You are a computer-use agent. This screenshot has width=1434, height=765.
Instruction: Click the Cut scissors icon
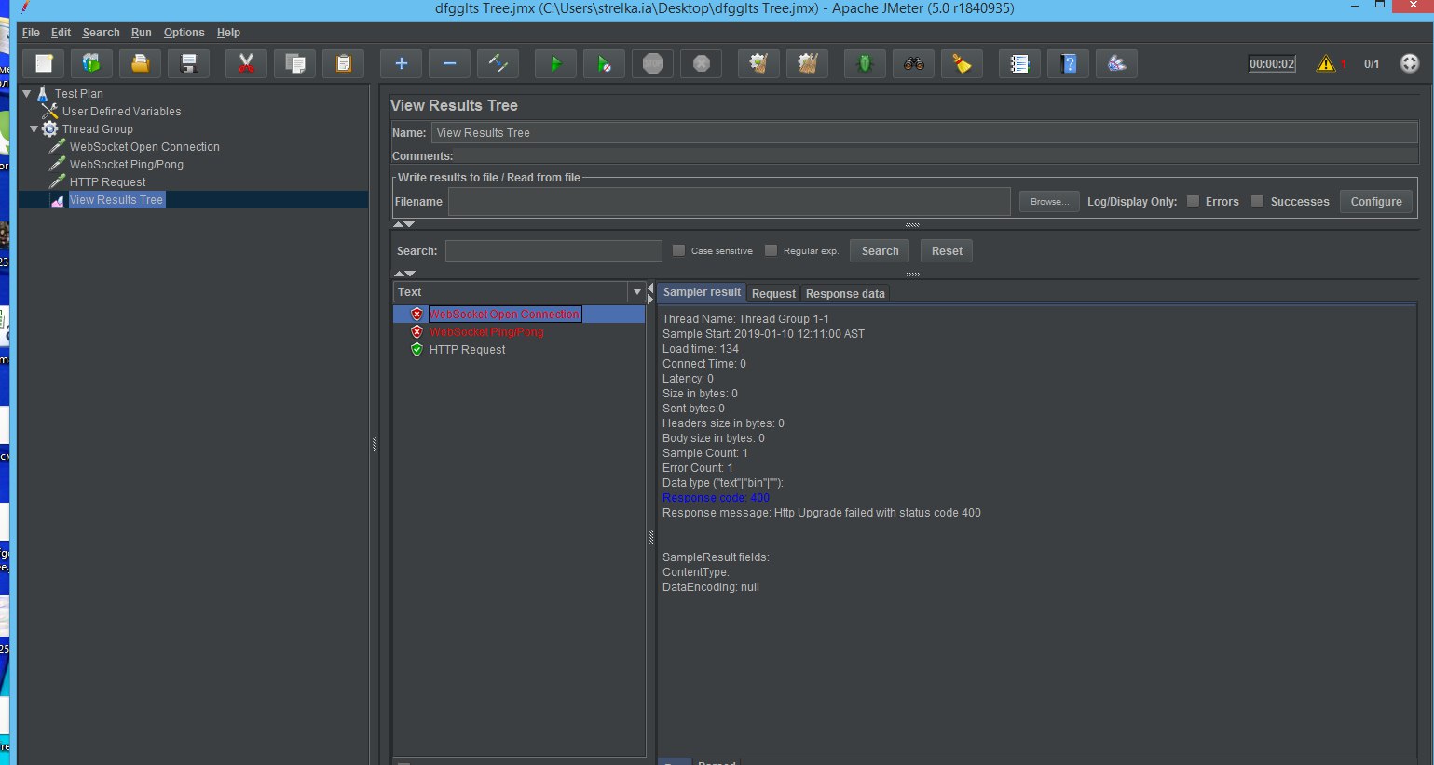click(246, 63)
